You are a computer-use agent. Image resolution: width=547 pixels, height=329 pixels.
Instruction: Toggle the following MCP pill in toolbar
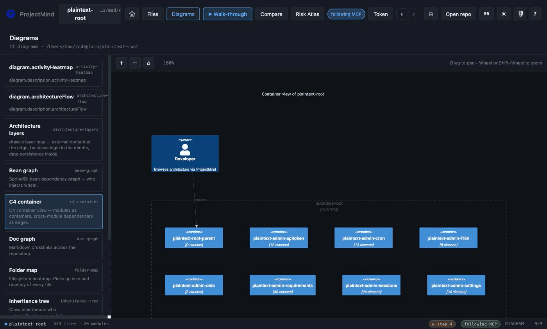(x=346, y=14)
